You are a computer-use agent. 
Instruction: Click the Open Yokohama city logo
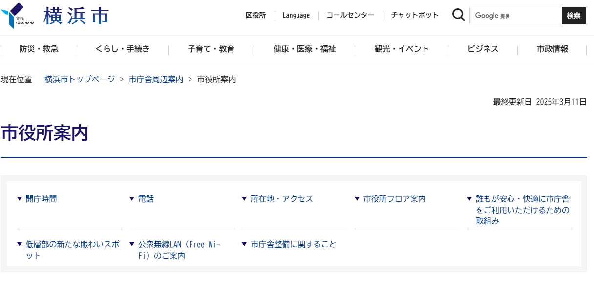coord(55,16)
